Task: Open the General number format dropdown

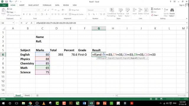Action: (104, 10)
